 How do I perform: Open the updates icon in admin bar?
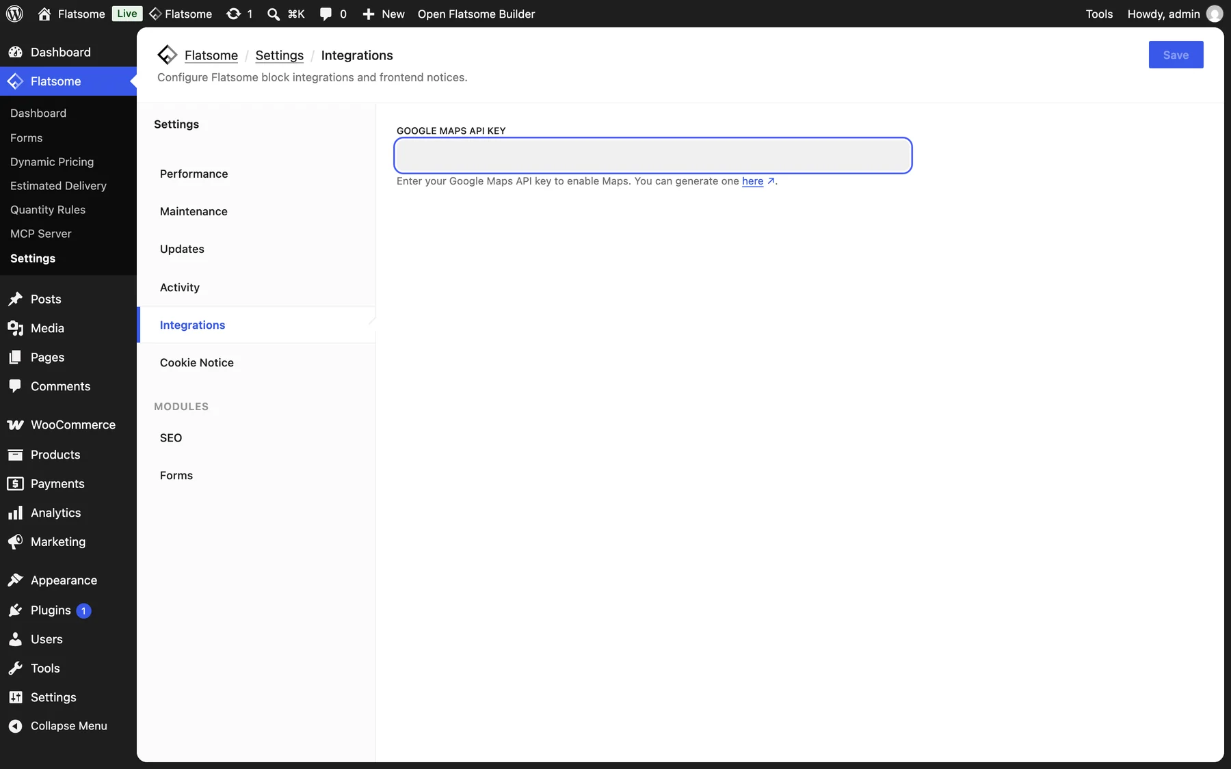(x=233, y=14)
